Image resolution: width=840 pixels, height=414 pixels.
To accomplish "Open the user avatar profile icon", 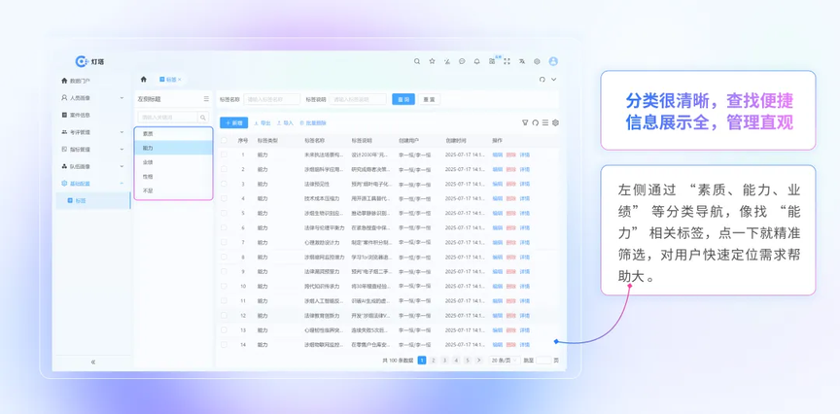I will tap(553, 61).
